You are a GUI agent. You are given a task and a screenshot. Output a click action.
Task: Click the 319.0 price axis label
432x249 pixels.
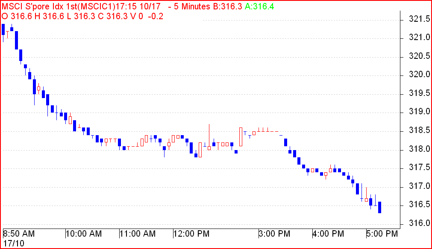[x=419, y=112]
